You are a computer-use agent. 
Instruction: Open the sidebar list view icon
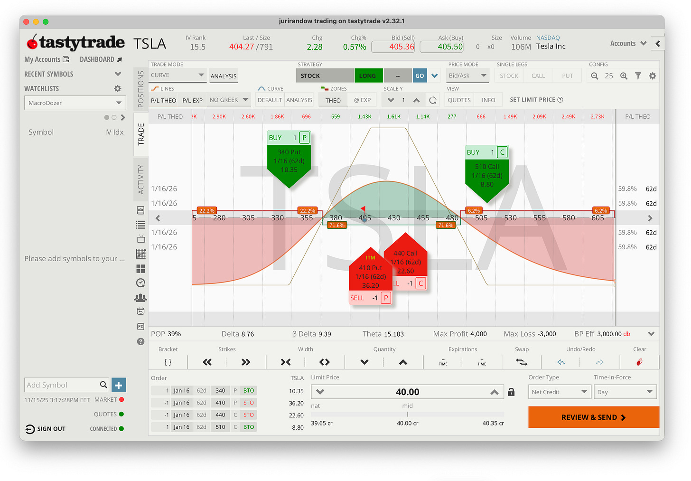pyautogui.click(x=140, y=225)
